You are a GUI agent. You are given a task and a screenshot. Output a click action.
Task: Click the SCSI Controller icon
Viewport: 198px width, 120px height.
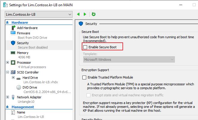point(13,72)
